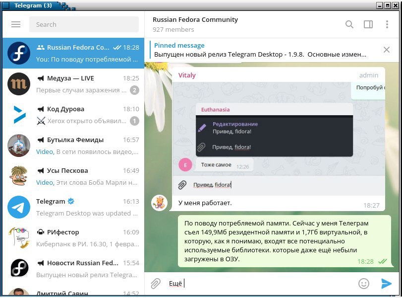Click the megaphone icon beside Код Дурова
The height and width of the screenshot is (298, 402).
pyautogui.click(x=41, y=109)
